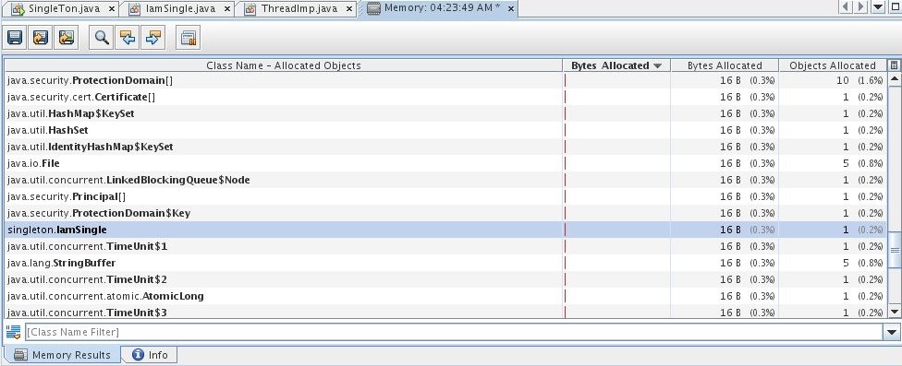This screenshot has width=902, height=366.
Task: Click the filter type icon beside class filter
Action: tap(13, 332)
